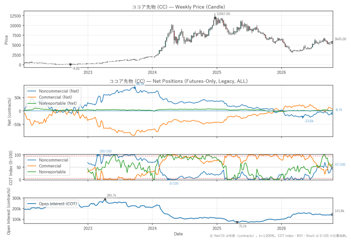Select the blue triangle marker above -23.6k
The image size is (351, 240).
[303, 117]
